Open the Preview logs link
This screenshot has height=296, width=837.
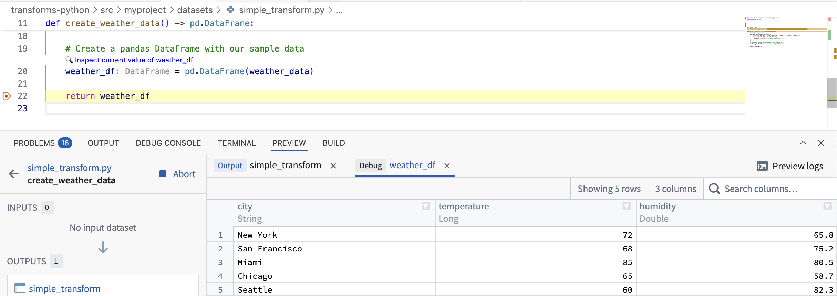pyautogui.click(x=798, y=166)
